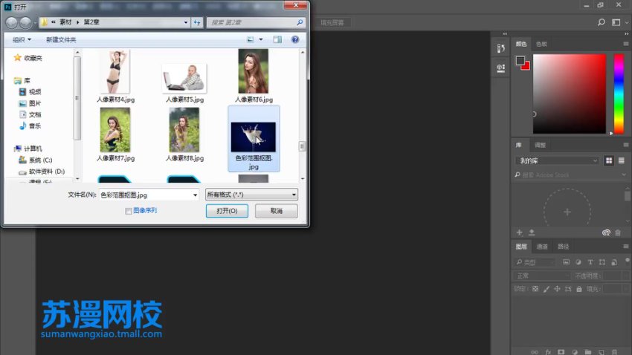Filter layers by smart object icon

click(614, 262)
